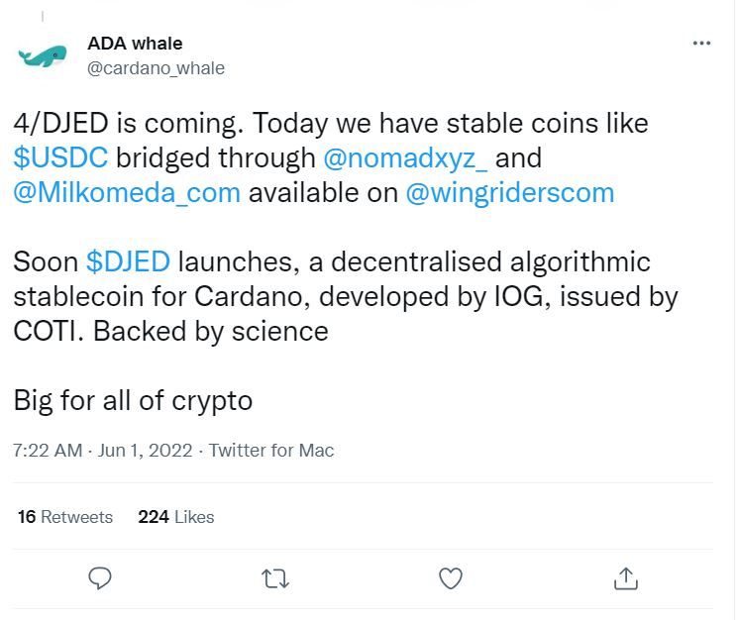Visit the @cardano_whale handle
Viewport: 739px width, 620px height.
pyautogui.click(x=156, y=68)
